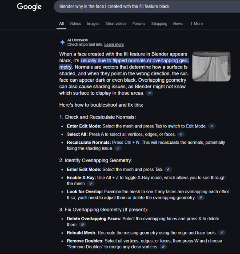The height and width of the screenshot is (254, 240).
Task: Click source link icon after 'edges, or faces' under Select All
Action: click(x=180, y=134)
